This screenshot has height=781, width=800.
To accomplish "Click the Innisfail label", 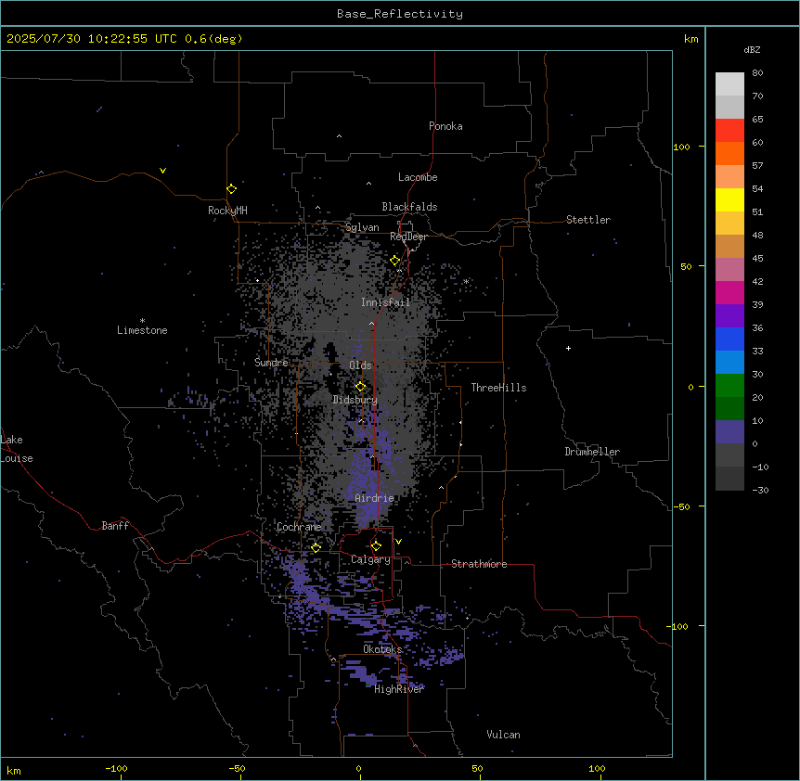I will click(385, 302).
